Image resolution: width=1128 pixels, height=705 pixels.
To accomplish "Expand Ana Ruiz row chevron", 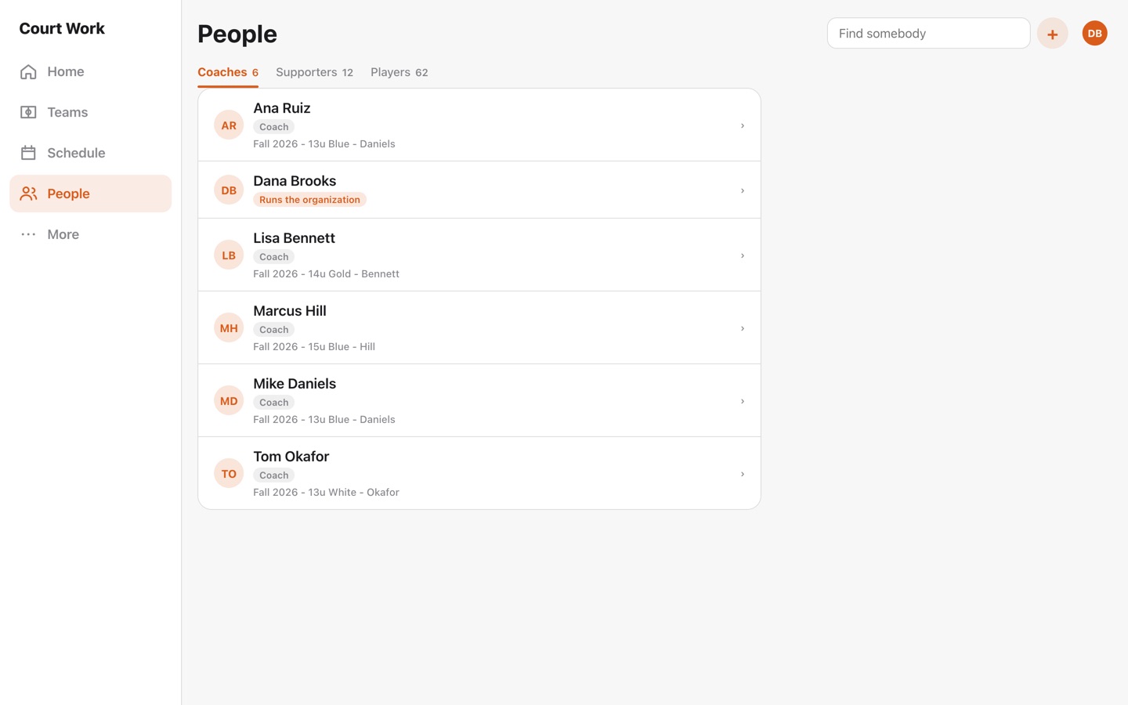I will pos(743,125).
